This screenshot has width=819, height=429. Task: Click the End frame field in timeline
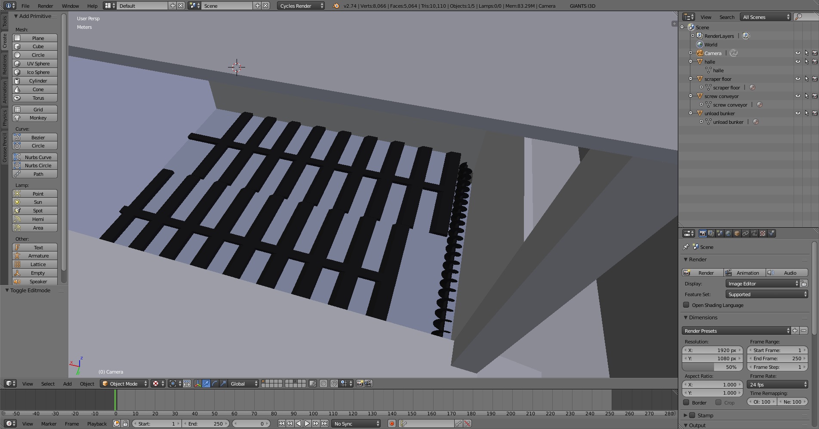(205, 424)
